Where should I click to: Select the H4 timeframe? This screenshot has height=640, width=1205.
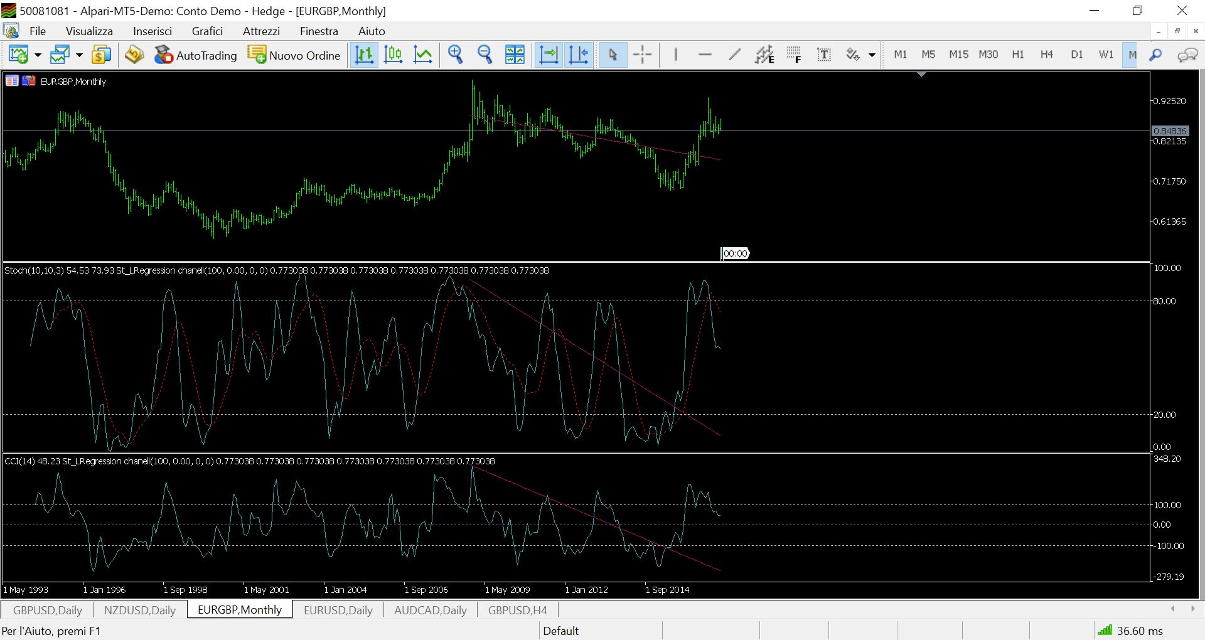[1046, 55]
